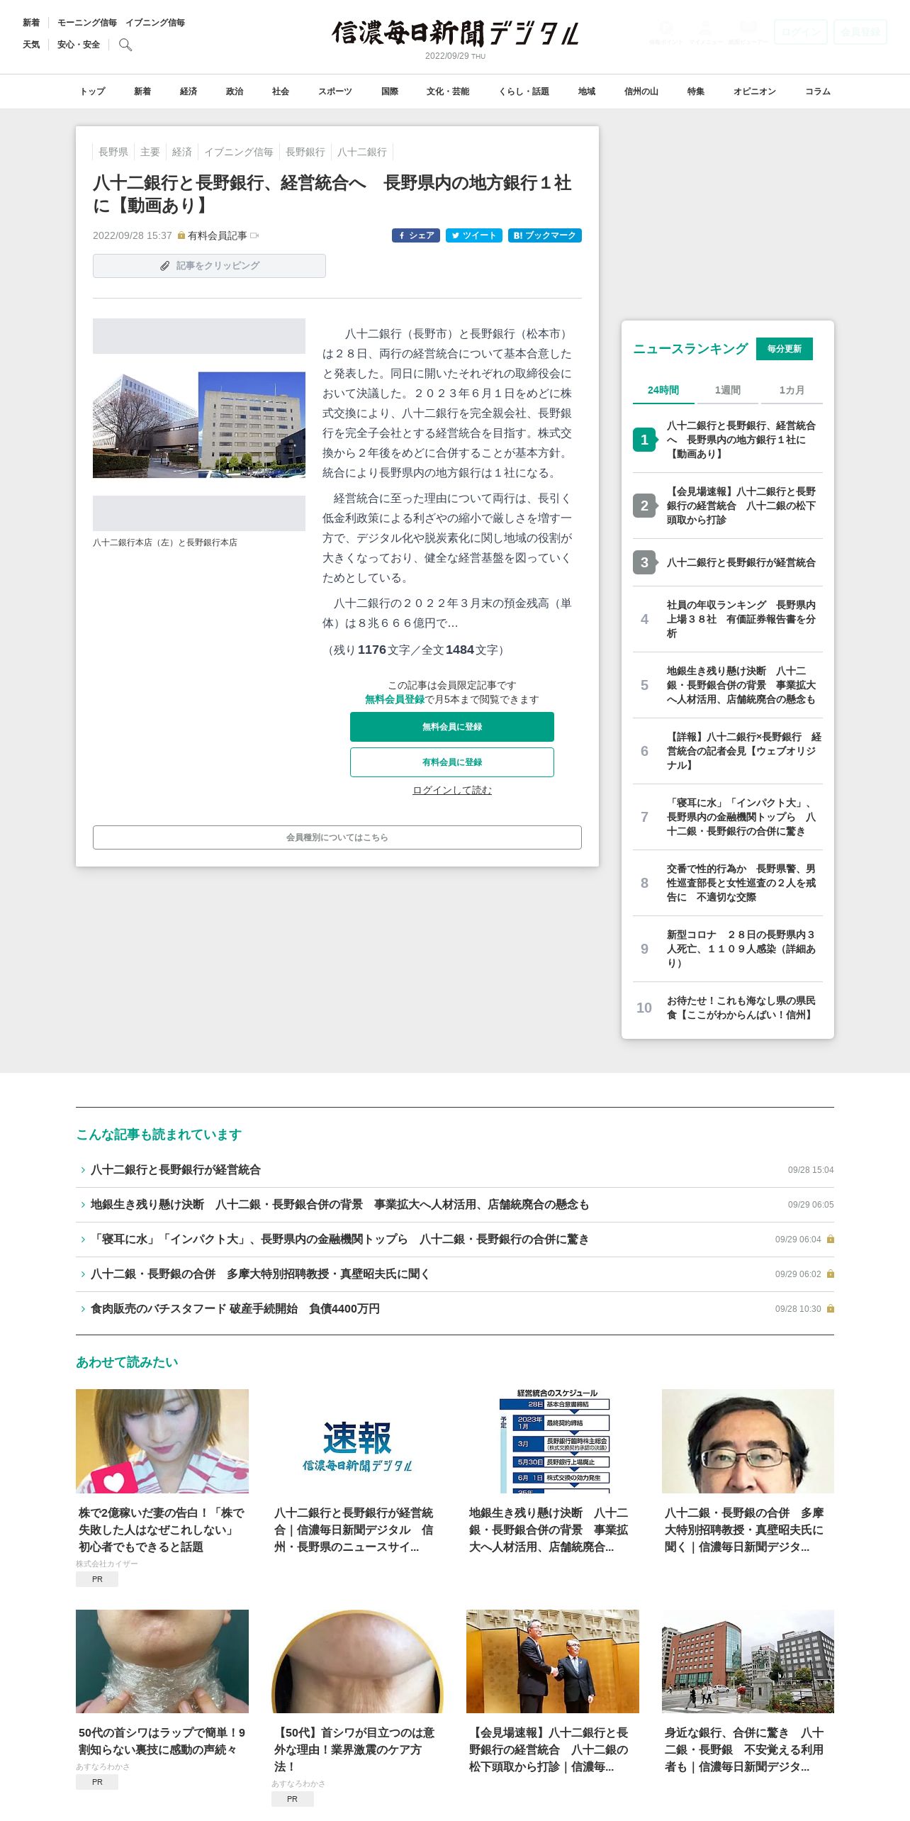Bookmark with B! ブックマーク button
Image resolution: width=910 pixels, height=1821 pixels.
click(545, 235)
